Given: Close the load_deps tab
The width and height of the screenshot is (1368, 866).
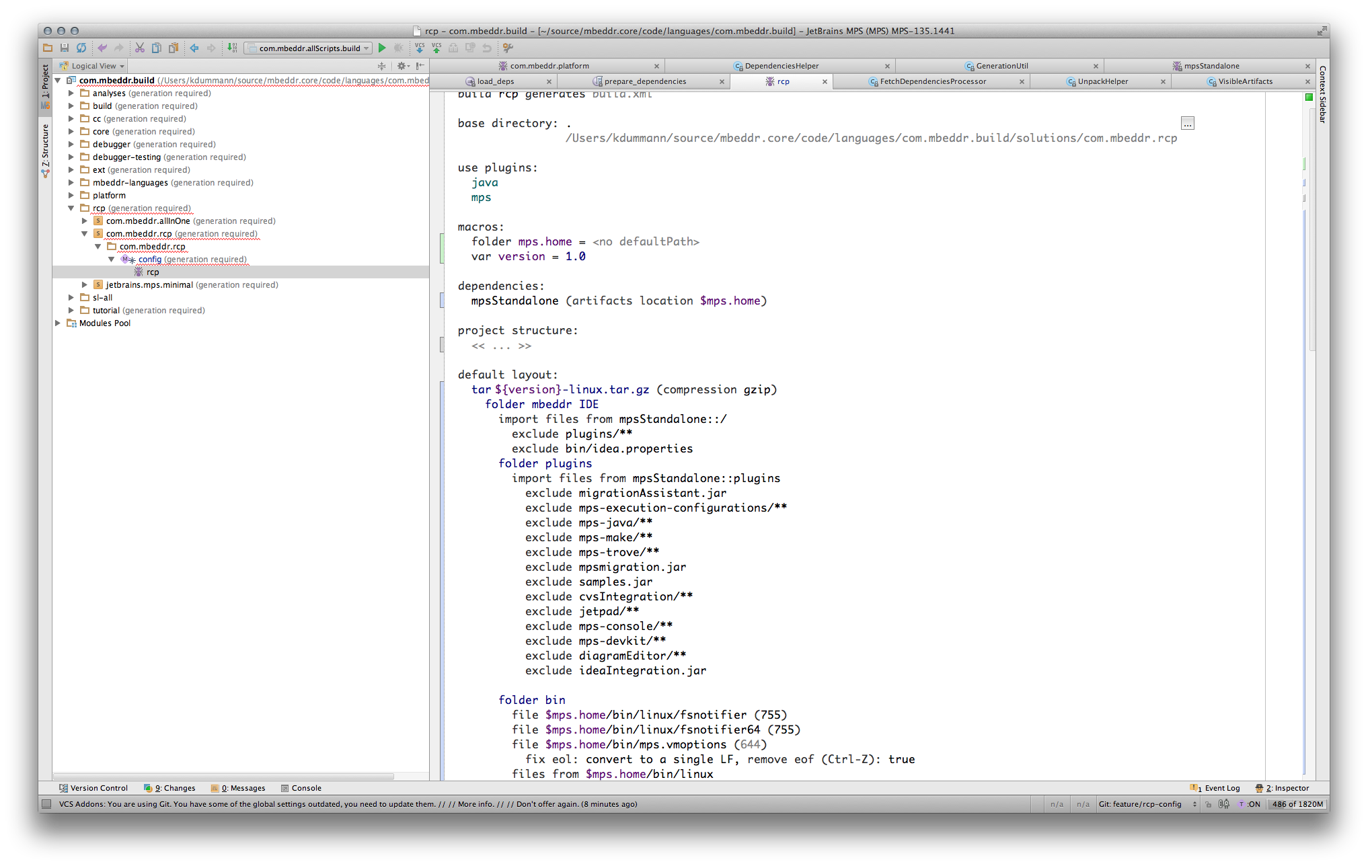Looking at the screenshot, I should coord(549,81).
